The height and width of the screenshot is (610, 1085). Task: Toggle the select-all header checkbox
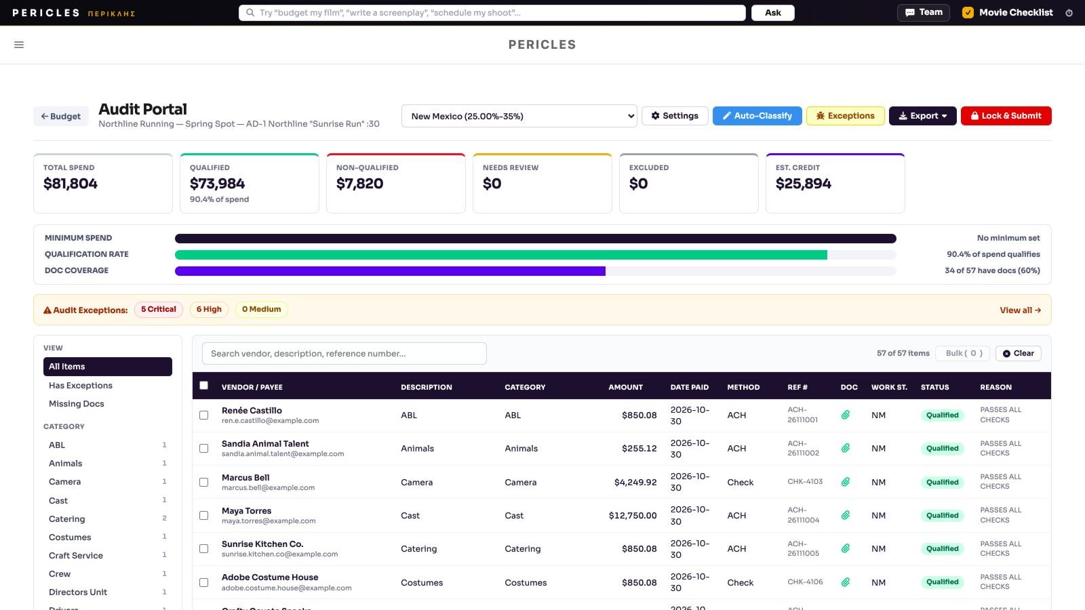click(203, 386)
